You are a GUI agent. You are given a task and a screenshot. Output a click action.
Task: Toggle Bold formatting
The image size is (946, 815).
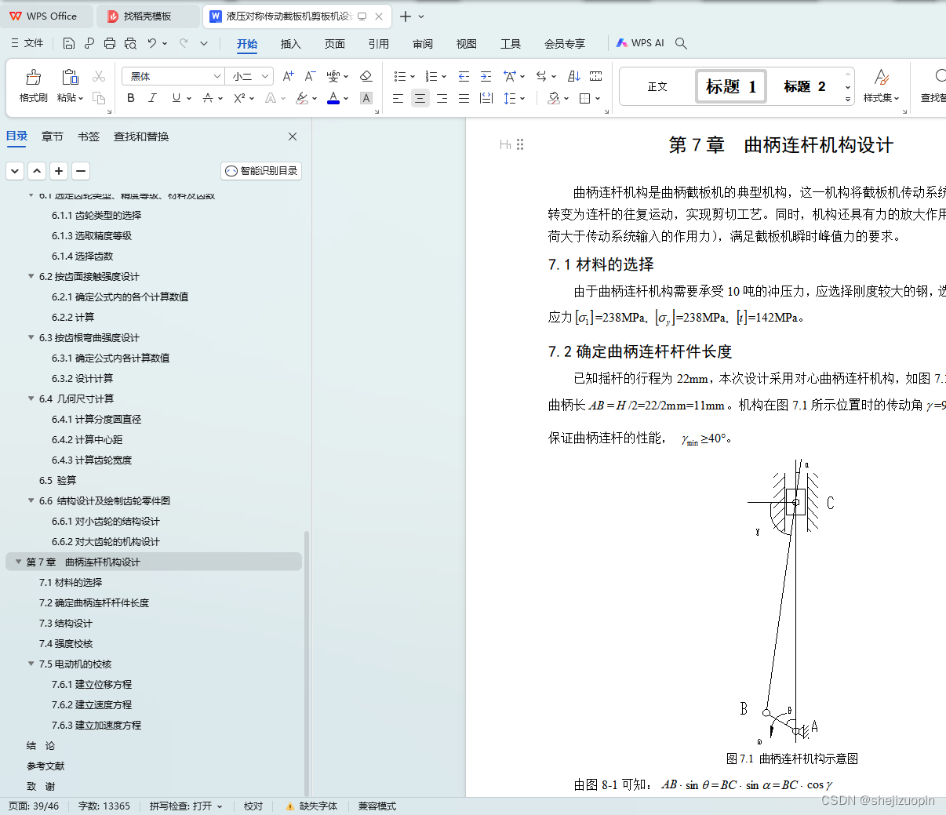coord(131,98)
